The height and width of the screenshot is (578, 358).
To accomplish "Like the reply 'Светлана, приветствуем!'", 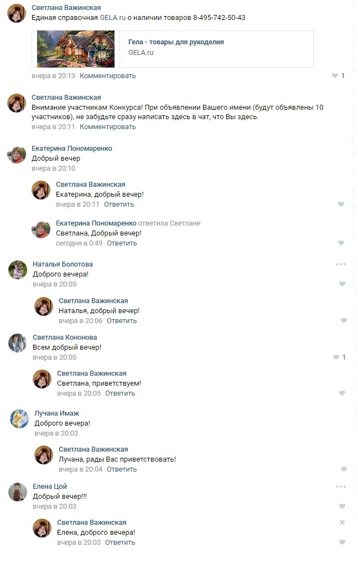I will pos(342,393).
